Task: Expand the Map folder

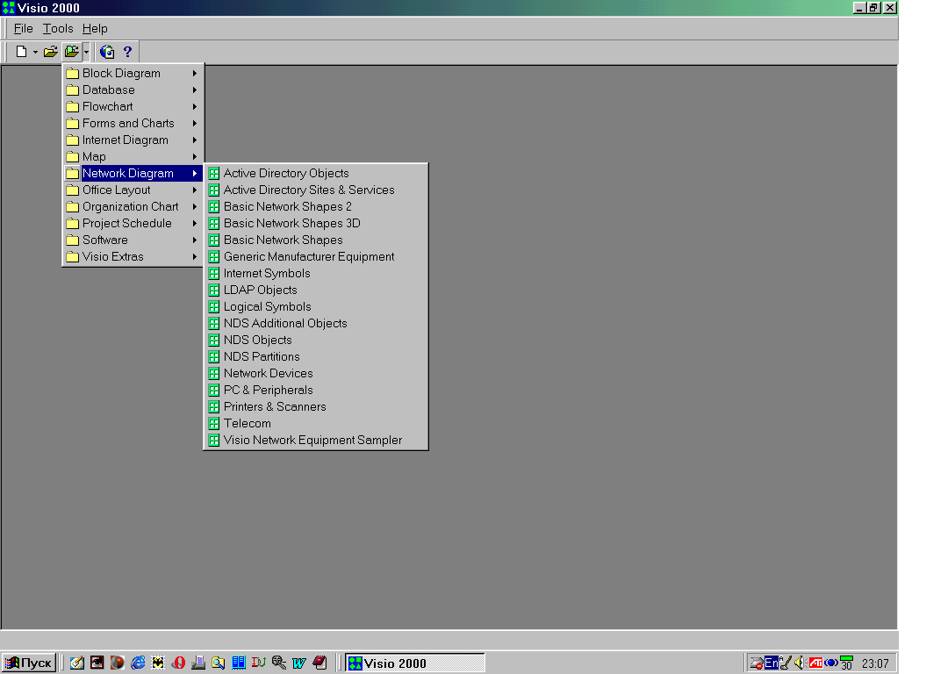Action: click(x=133, y=156)
